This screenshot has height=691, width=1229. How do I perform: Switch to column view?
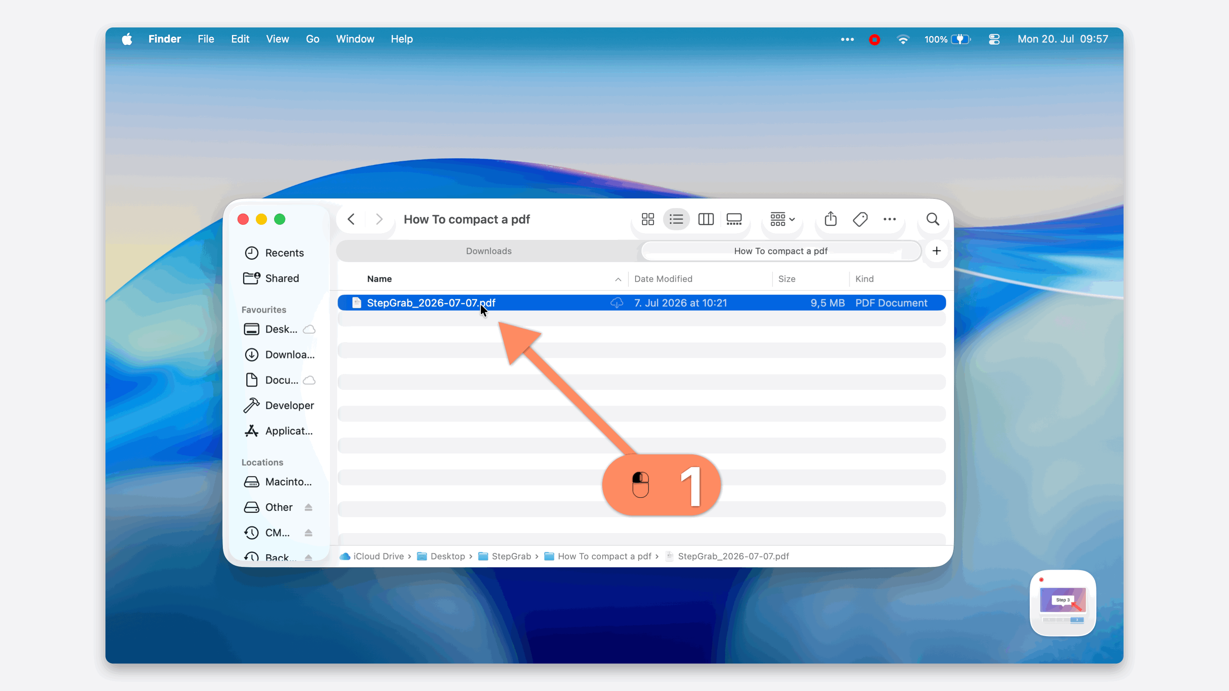706,219
